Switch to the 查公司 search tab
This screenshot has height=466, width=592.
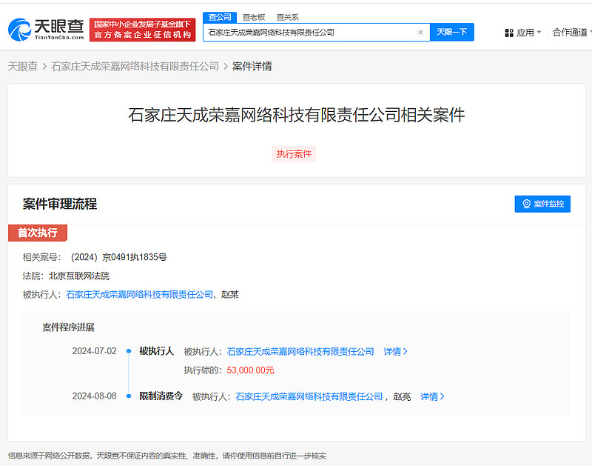click(x=220, y=17)
